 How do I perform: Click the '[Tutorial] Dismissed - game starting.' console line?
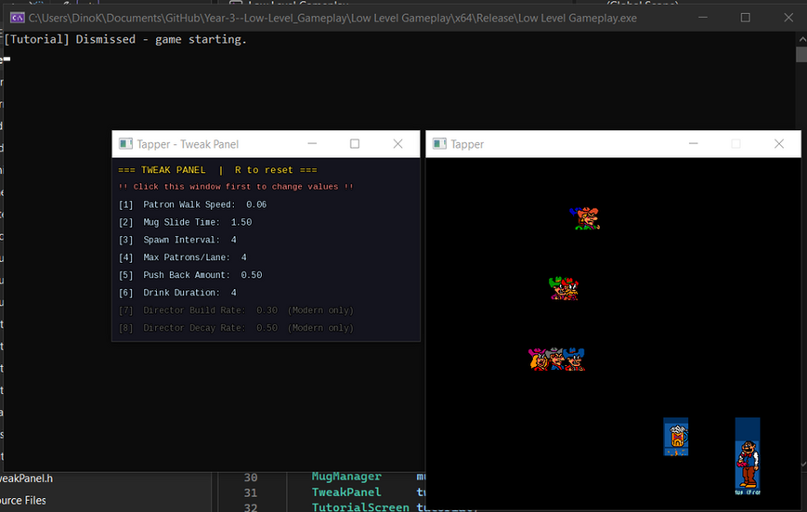point(125,39)
